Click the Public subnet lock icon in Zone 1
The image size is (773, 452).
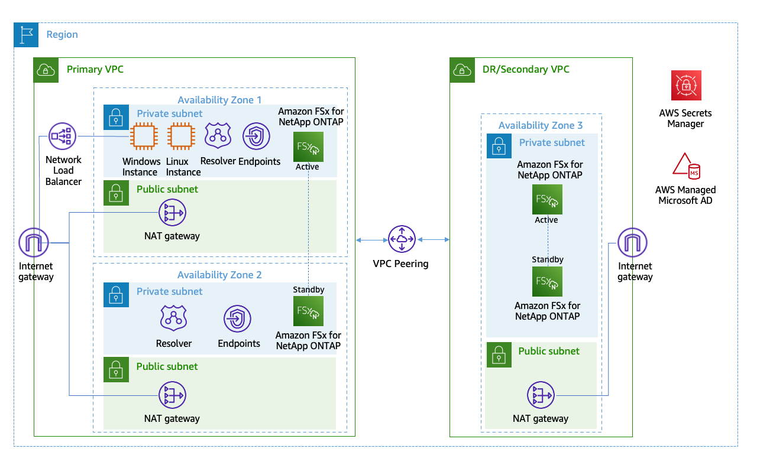pyautogui.click(x=116, y=193)
